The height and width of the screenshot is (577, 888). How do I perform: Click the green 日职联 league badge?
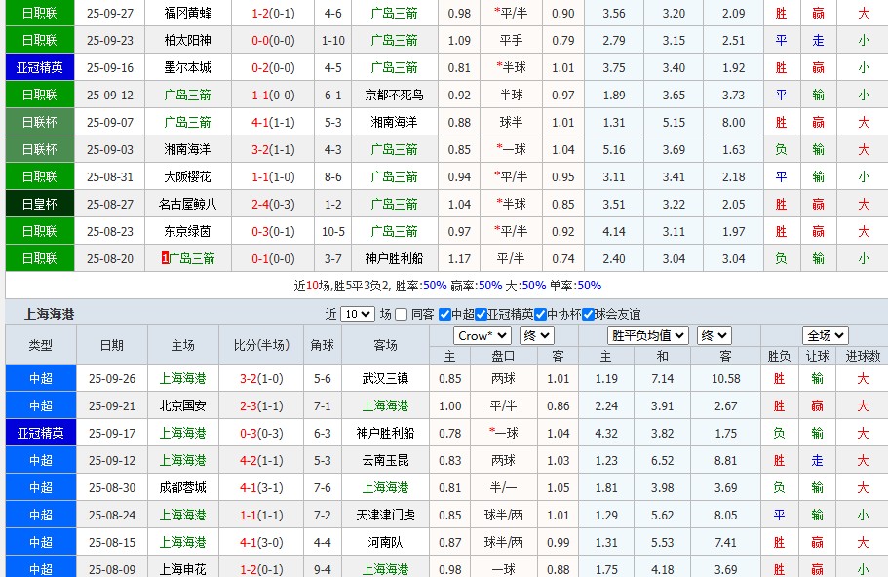(39, 12)
